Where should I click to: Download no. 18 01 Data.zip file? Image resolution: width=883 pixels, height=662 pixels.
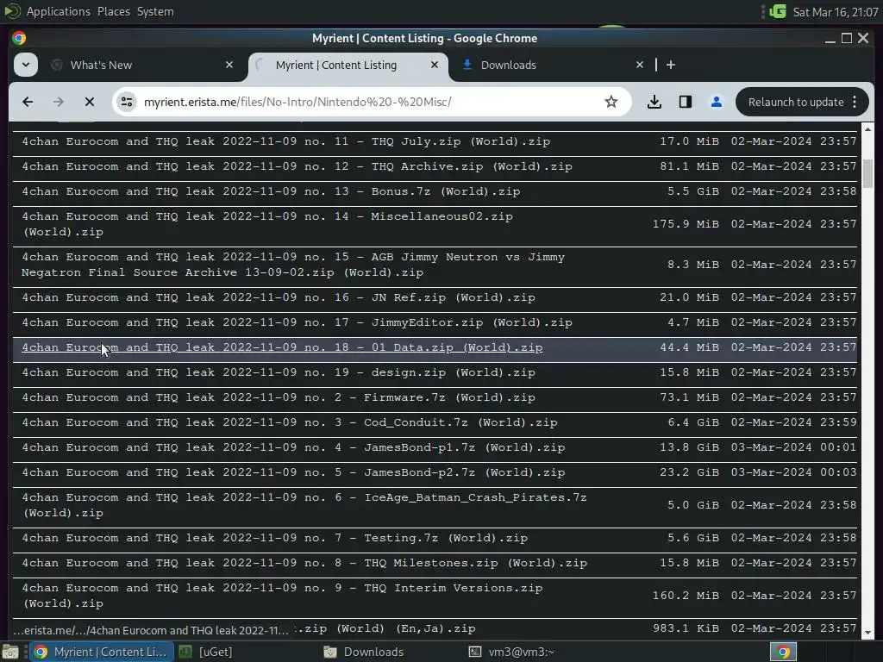[282, 347]
